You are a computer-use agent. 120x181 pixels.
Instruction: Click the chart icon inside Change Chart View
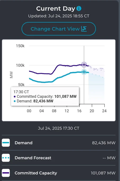84,29
